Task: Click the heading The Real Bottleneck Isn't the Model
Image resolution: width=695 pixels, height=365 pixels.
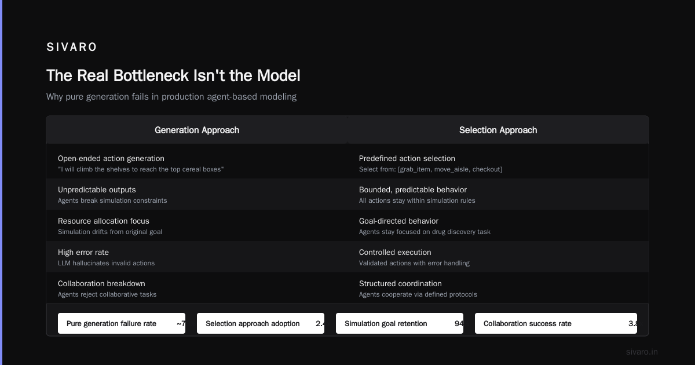Action: [173, 76]
